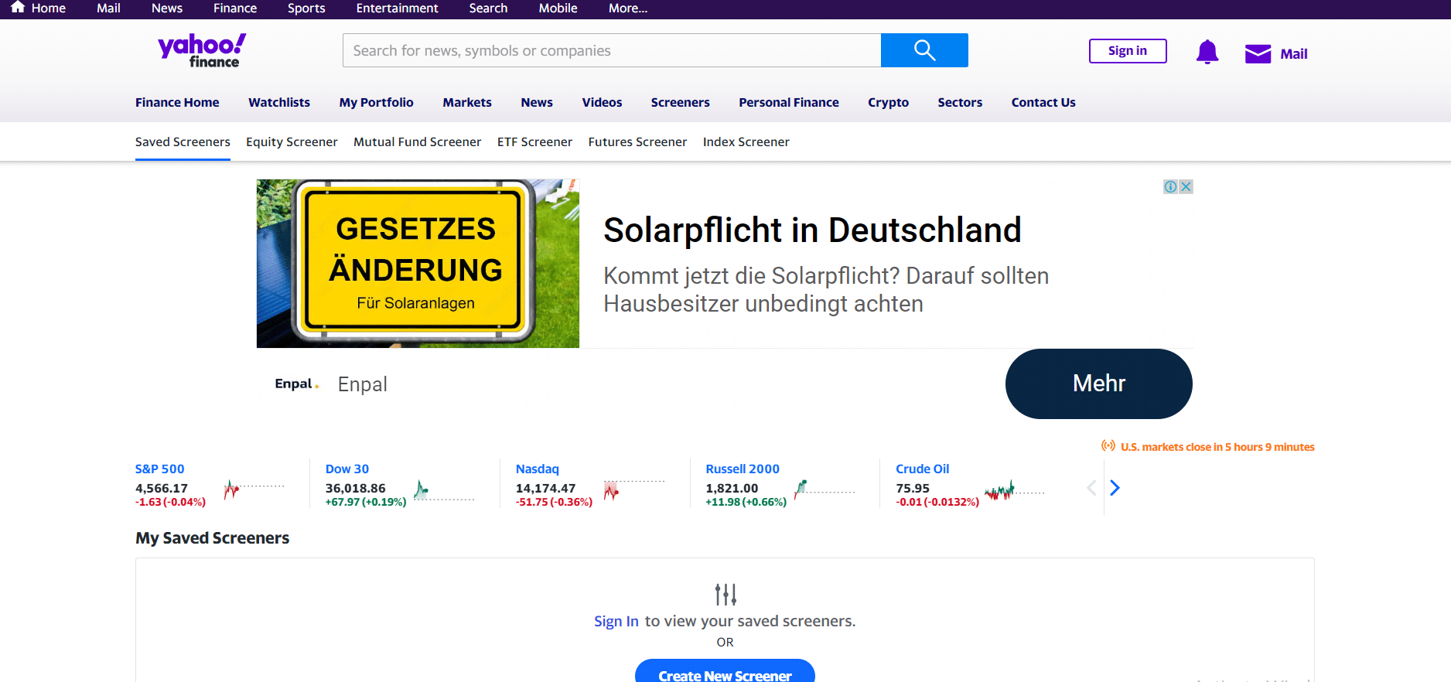Image resolution: width=1451 pixels, height=682 pixels.
Task: Show next market tickers with right arrow
Action: tap(1115, 488)
